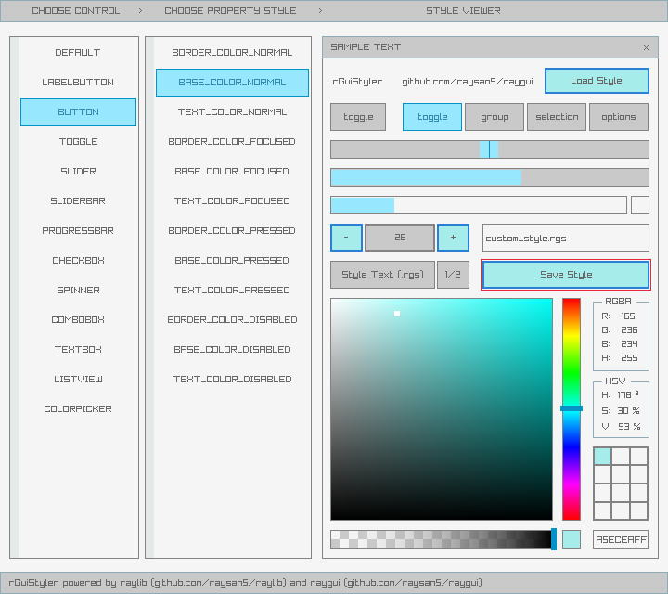The height and width of the screenshot is (594, 668).
Task: Select the 'group' toggle option
Action: [495, 117]
